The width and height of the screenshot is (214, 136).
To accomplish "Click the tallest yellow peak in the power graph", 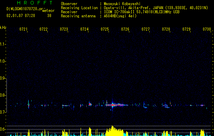I will tap(112, 131).
